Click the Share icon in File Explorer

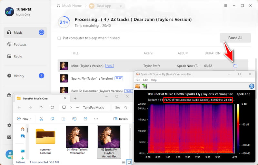85,119
